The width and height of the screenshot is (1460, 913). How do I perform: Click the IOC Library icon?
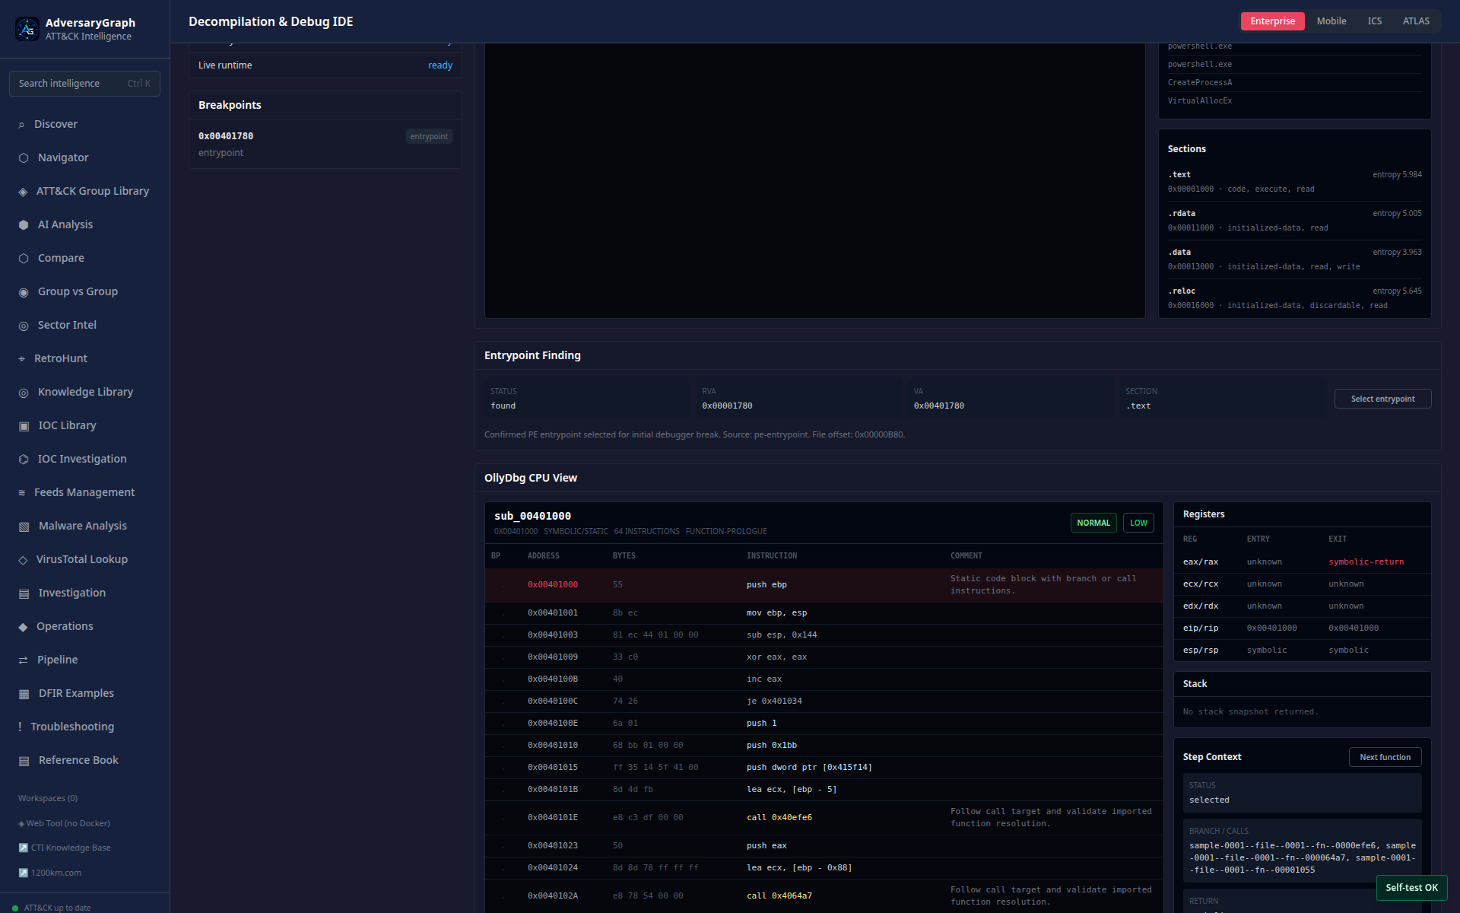[x=24, y=426]
